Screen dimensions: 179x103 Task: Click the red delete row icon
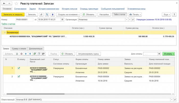[21, 54]
